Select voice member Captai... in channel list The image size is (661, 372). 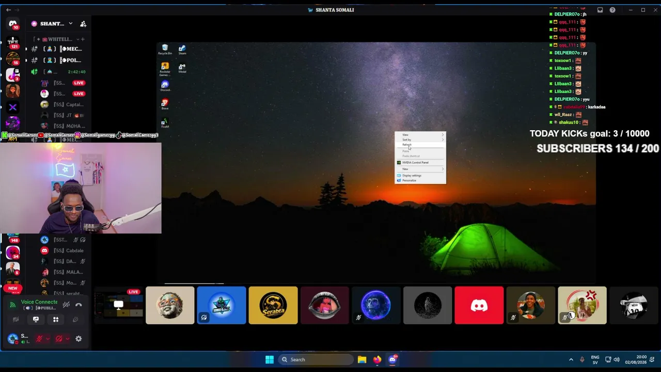point(62,104)
